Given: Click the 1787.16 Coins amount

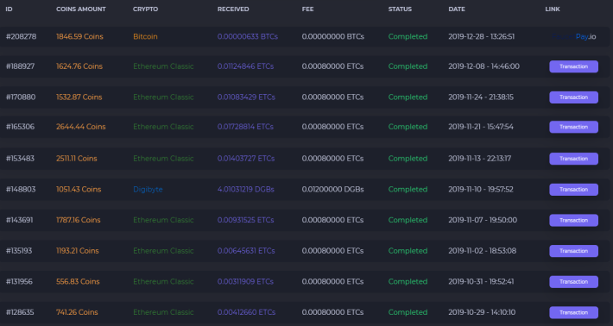Looking at the screenshot, I should [x=79, y=220].
